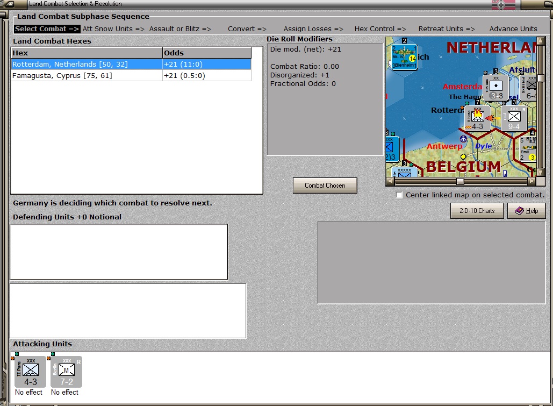Viewport: 553px width, 406px height.
Task: Select the Blenheim Mk. IV aircraft counter
Action: 405,56
